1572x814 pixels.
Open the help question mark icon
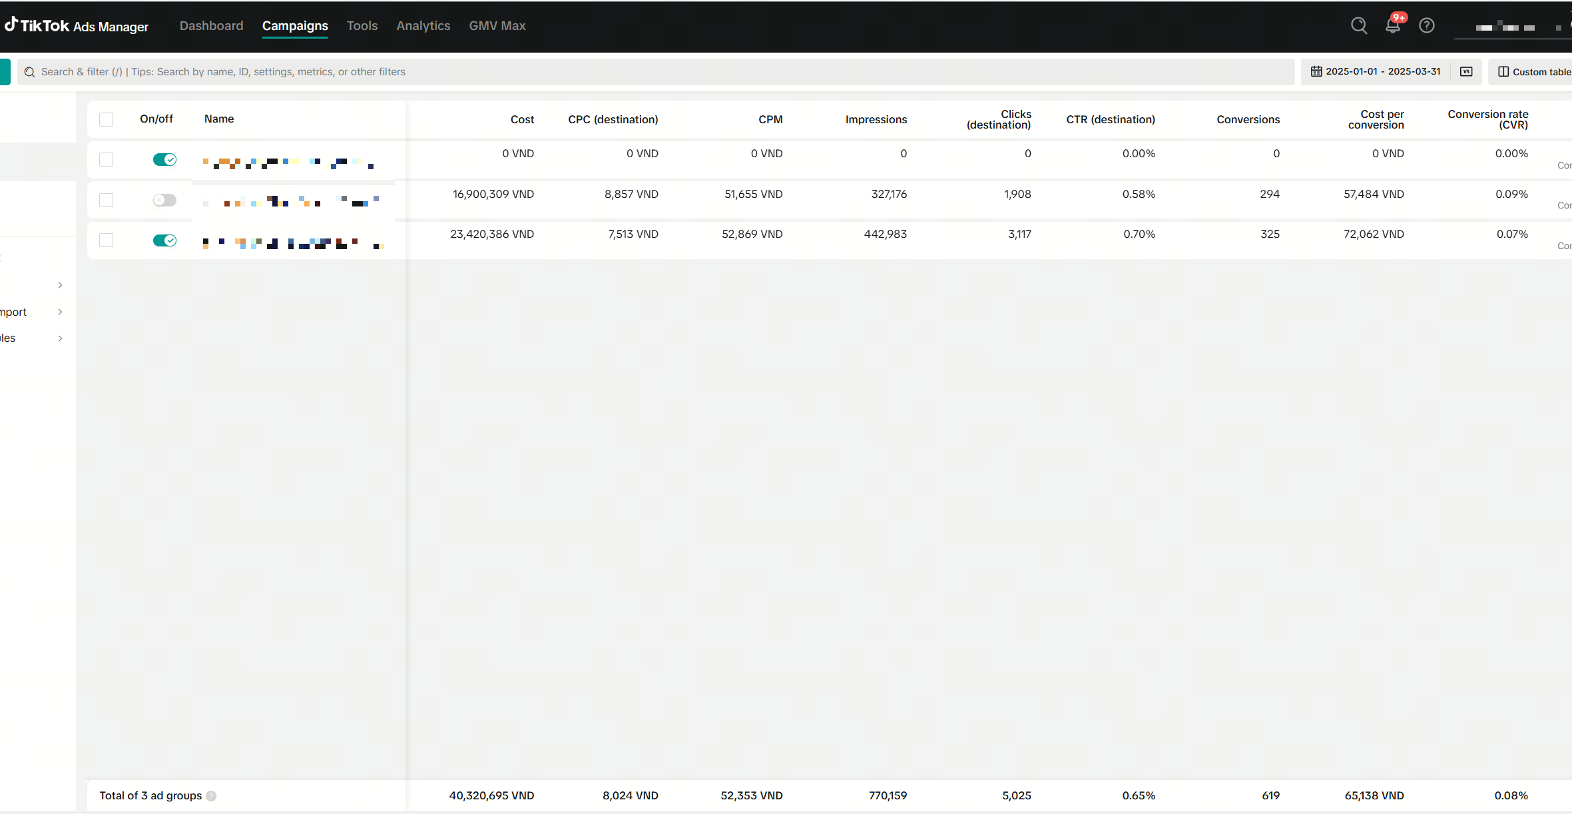click(1427, 26)
